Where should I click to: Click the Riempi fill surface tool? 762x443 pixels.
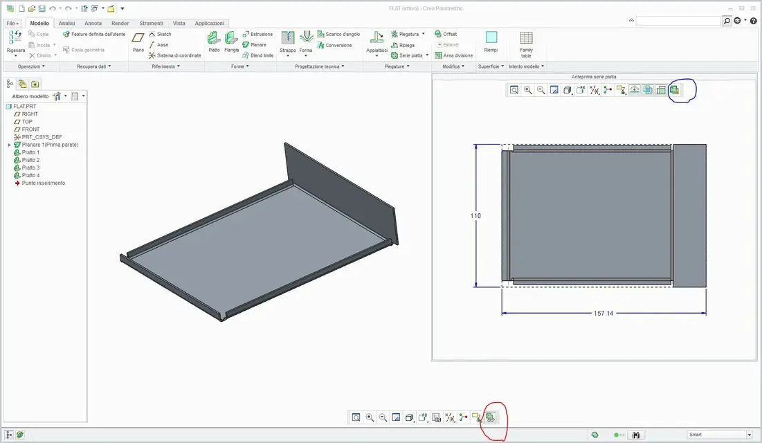[491, 37]
